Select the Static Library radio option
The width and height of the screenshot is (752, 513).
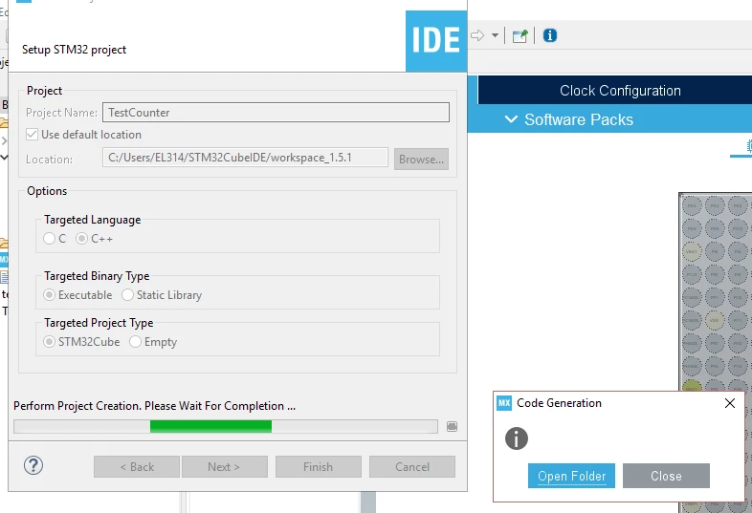point(127,295)
